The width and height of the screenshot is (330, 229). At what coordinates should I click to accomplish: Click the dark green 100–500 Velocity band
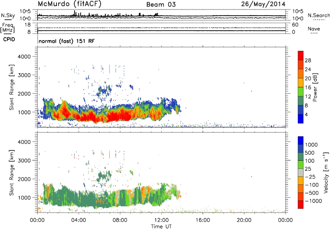point(301,157)
